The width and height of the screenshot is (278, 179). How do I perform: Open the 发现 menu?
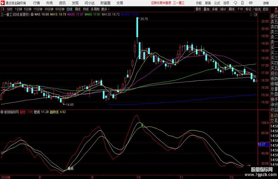(x=75, y=3)
